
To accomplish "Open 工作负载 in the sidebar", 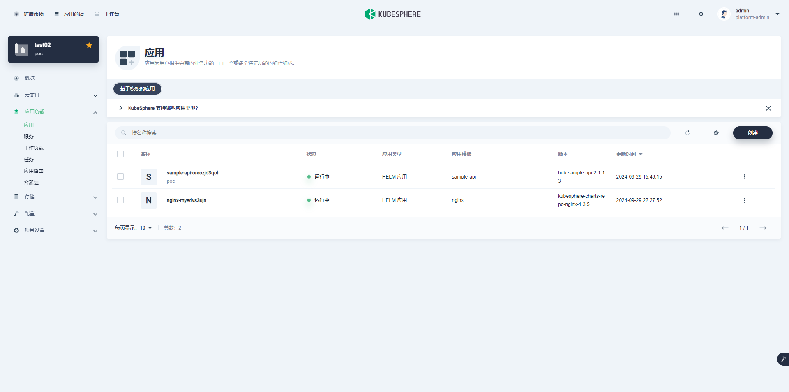I will coord(34,148).
